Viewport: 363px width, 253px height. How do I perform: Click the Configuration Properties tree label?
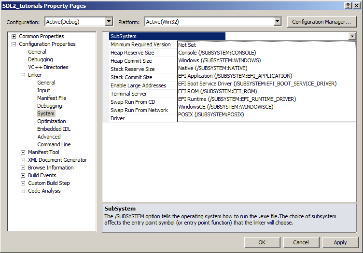47,44
